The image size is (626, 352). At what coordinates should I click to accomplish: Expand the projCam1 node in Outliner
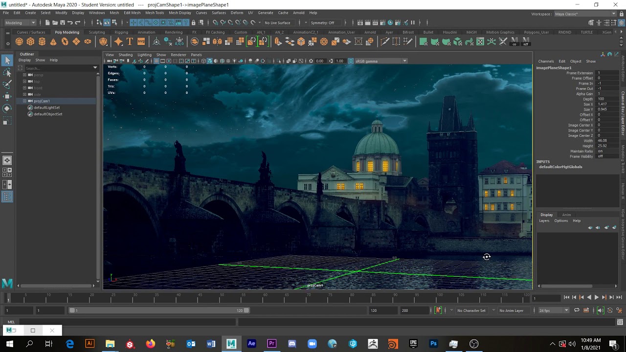click(x=24, y=101)
